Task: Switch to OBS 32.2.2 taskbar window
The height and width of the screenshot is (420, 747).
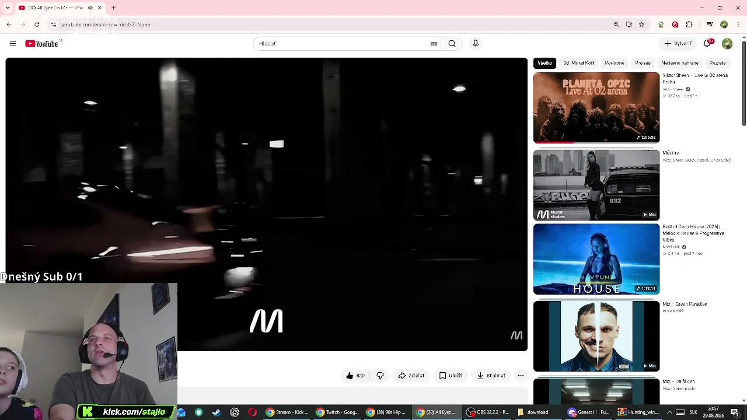Action: coord(487,412)
